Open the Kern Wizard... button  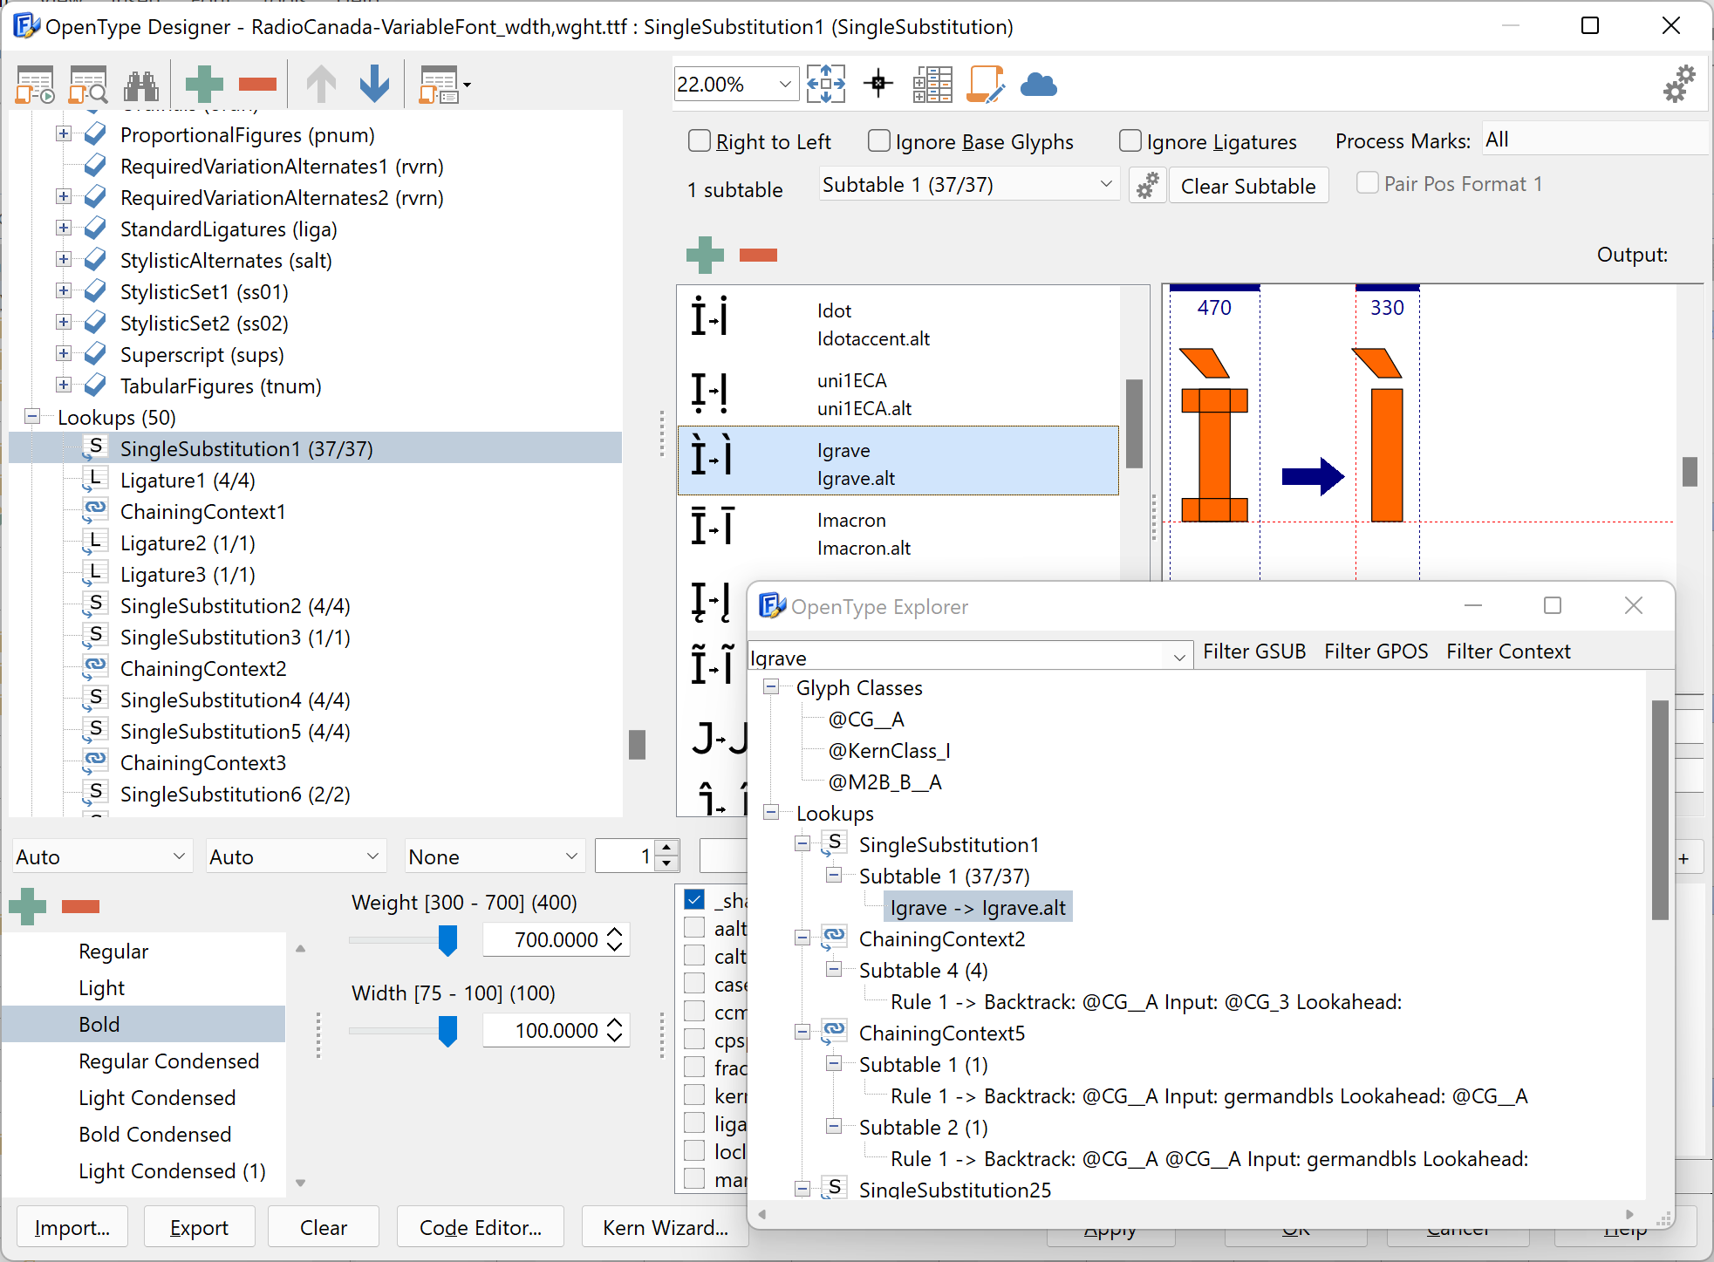tap(666, 1227)
